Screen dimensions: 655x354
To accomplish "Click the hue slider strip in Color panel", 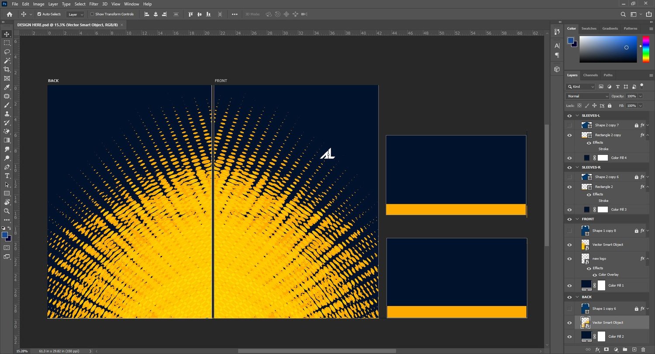I will [645, 49].
